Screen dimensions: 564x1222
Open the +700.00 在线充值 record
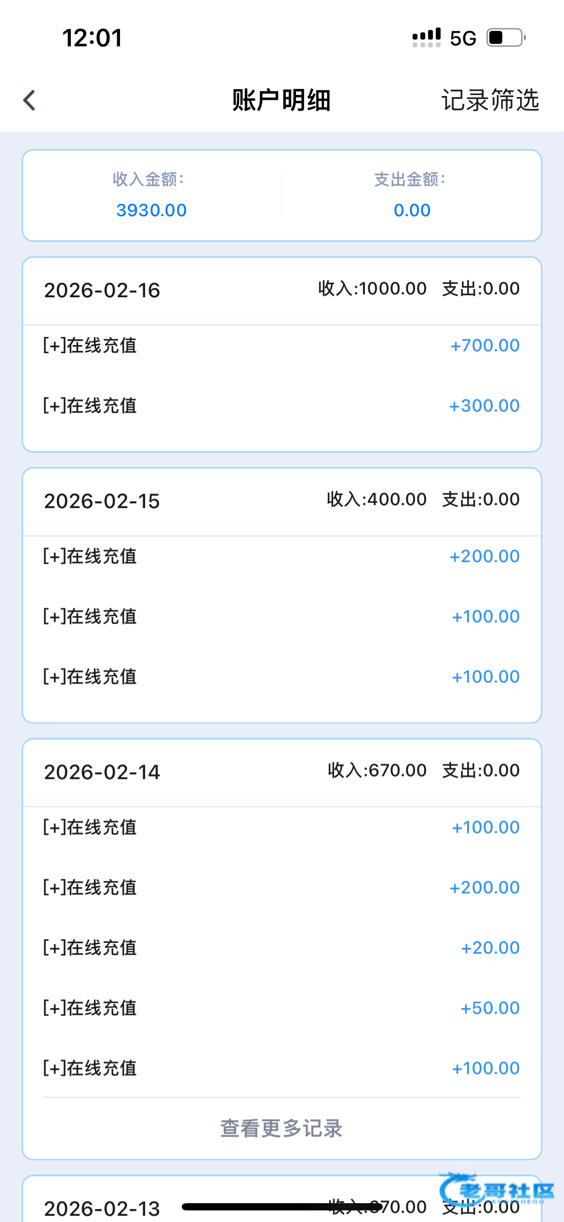(282, 346)
